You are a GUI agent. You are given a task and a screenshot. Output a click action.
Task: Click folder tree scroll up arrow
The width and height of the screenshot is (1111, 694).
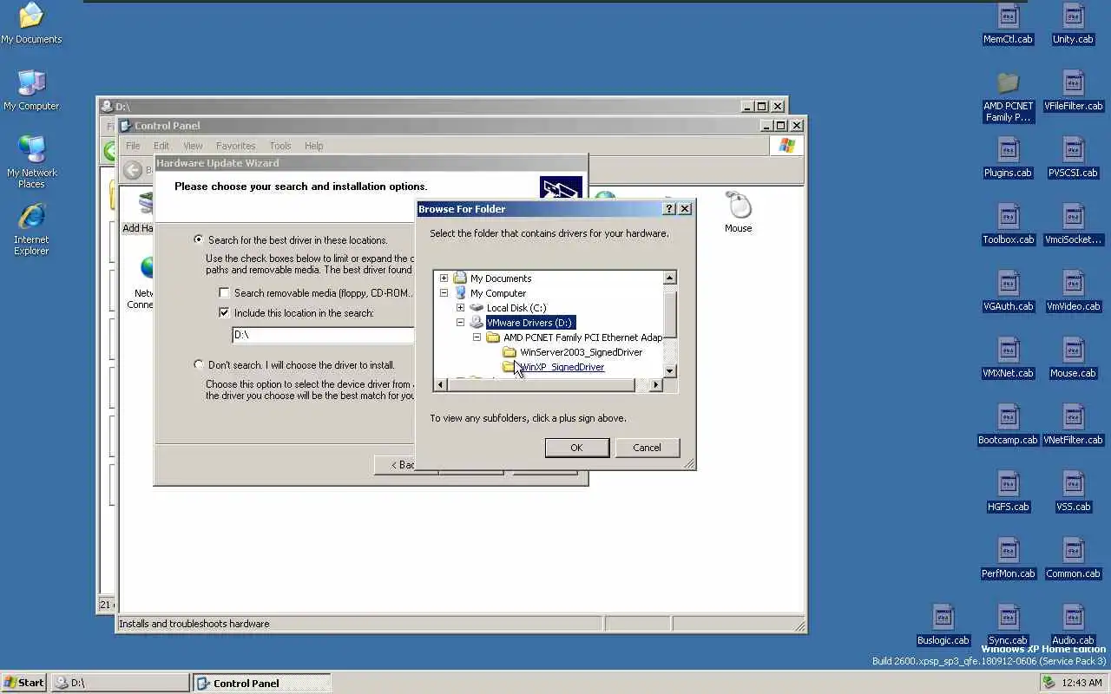click(669, 278)
